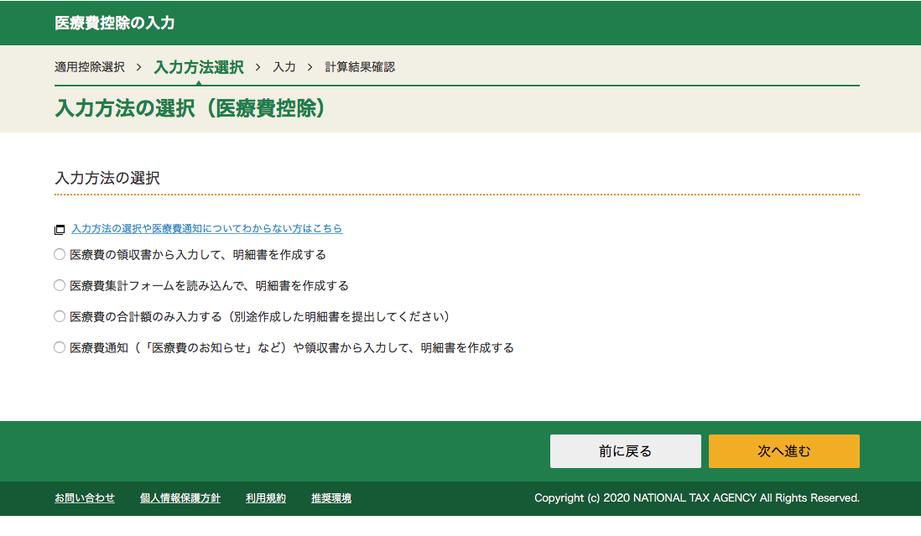This screenshot has height=536, width=921.
Task: Open the 推奨環境 footer link
Action: pyautogui.click(x=331, y=498)
